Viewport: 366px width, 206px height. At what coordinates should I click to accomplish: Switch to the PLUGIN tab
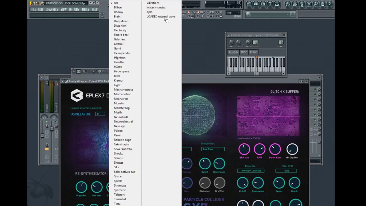coord(233,52)
